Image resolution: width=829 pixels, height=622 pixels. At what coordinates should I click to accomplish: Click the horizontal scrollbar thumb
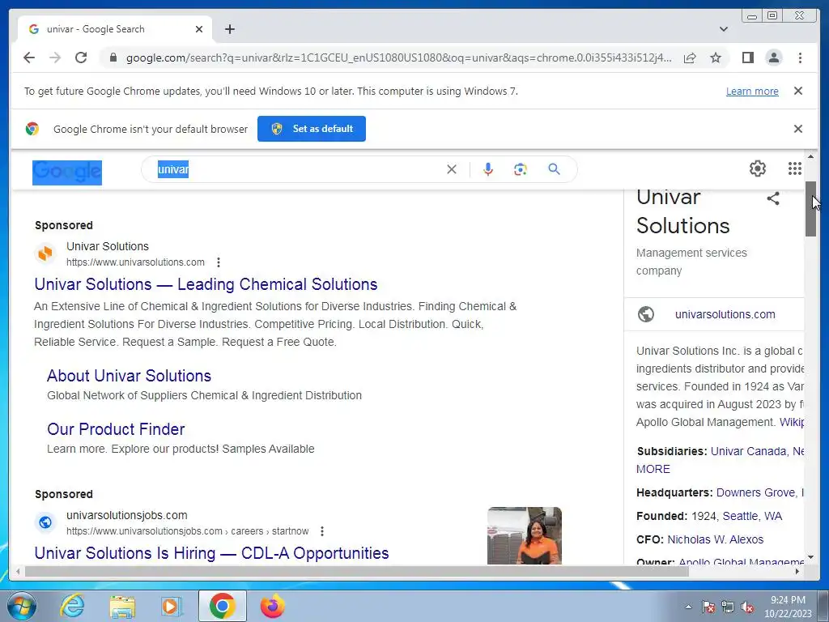pyautogui.click(x=357, y=571)
